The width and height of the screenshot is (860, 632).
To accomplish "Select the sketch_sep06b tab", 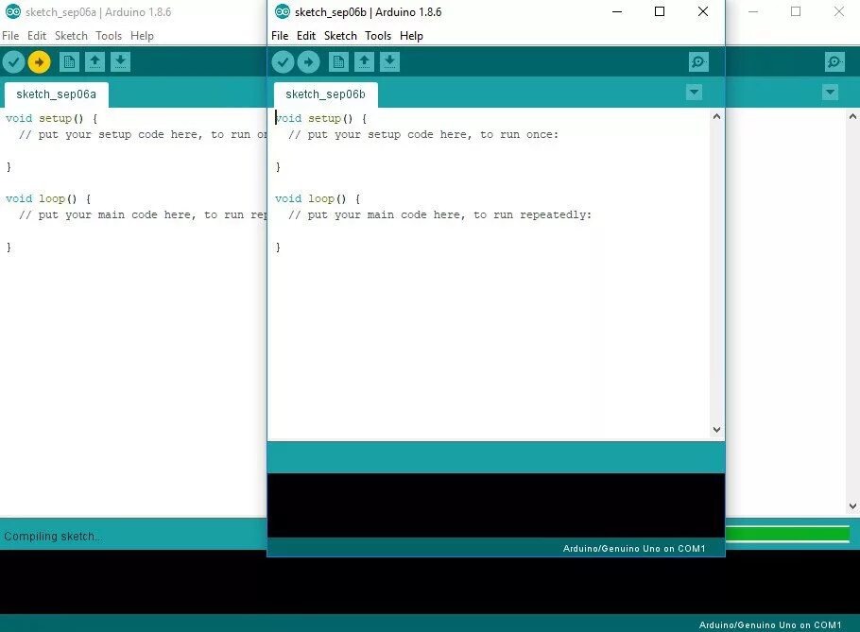I will tap(325, 94).
